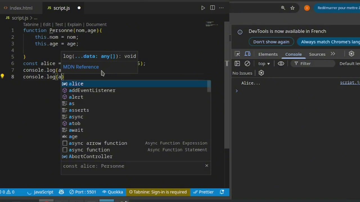
Task: Open the DevTools Sources tab
Action: pos(317,54)
